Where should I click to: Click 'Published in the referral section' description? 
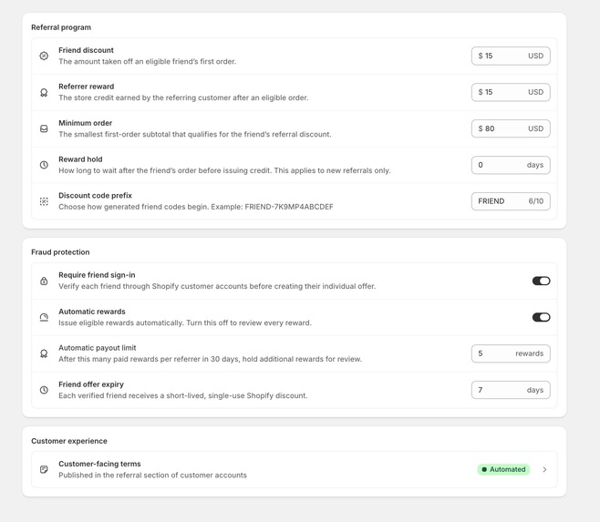coord(152,475)
